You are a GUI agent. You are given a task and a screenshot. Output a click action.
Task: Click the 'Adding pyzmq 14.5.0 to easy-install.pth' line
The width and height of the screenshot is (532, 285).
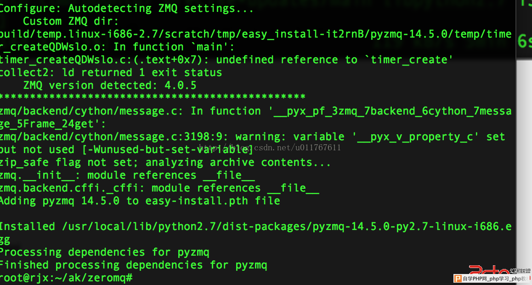click(x=140, y=201)
